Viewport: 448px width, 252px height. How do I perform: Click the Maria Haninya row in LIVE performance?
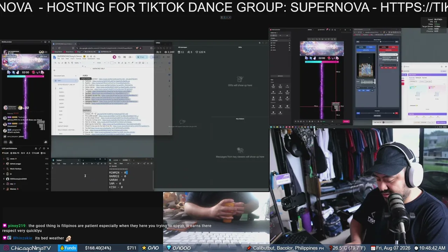[25, 169]
